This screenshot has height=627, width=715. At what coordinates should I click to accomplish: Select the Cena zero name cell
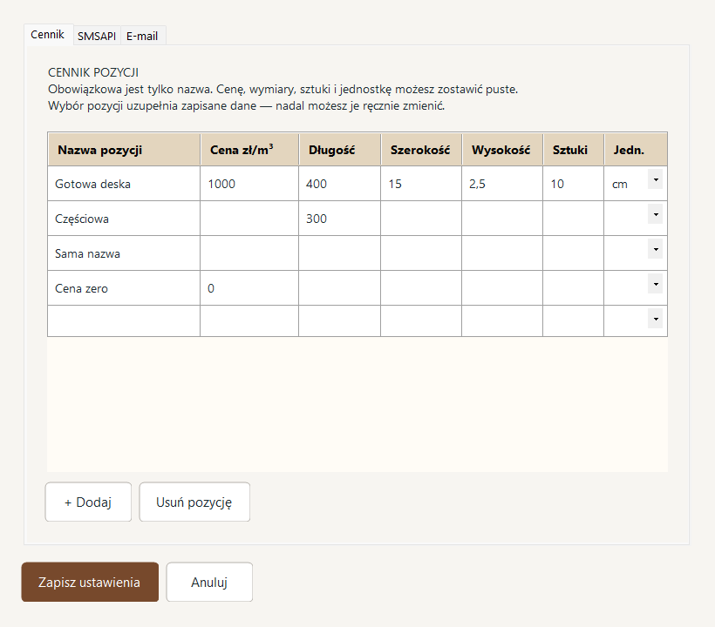click(124, 288)
